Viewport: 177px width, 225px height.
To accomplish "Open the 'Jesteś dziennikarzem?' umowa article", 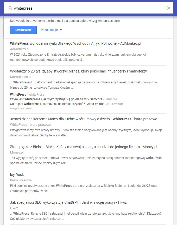I will pos(84,119).
